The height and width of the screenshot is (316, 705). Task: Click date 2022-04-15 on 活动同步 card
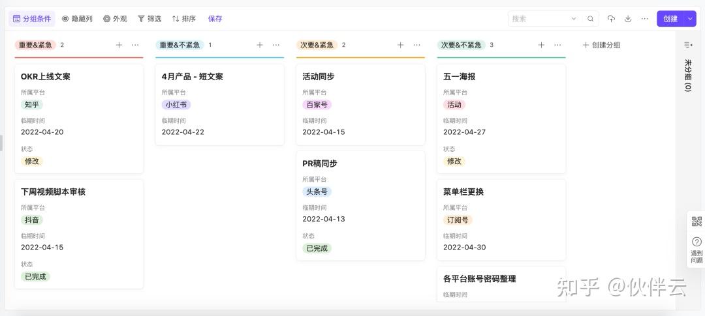click(324, 132)
